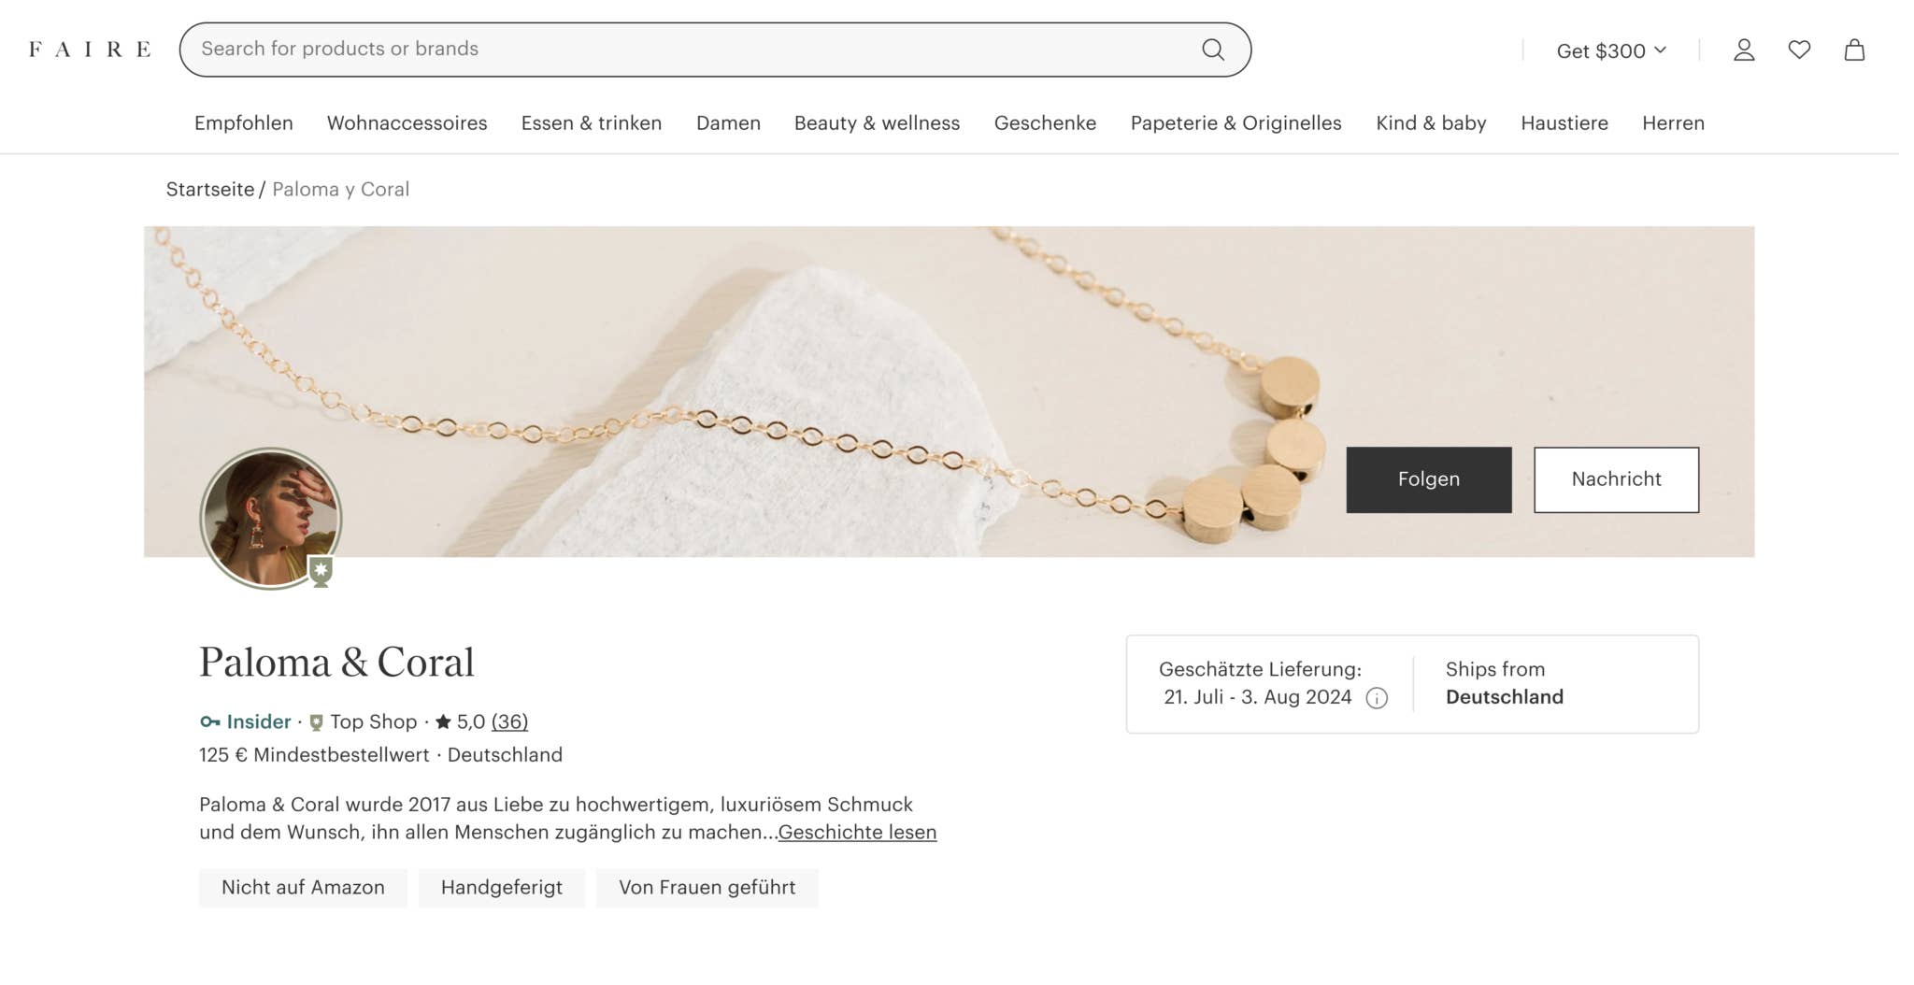Click the FAIRE logo
This screenshot has height=985, width=1914.
(90, 50)
